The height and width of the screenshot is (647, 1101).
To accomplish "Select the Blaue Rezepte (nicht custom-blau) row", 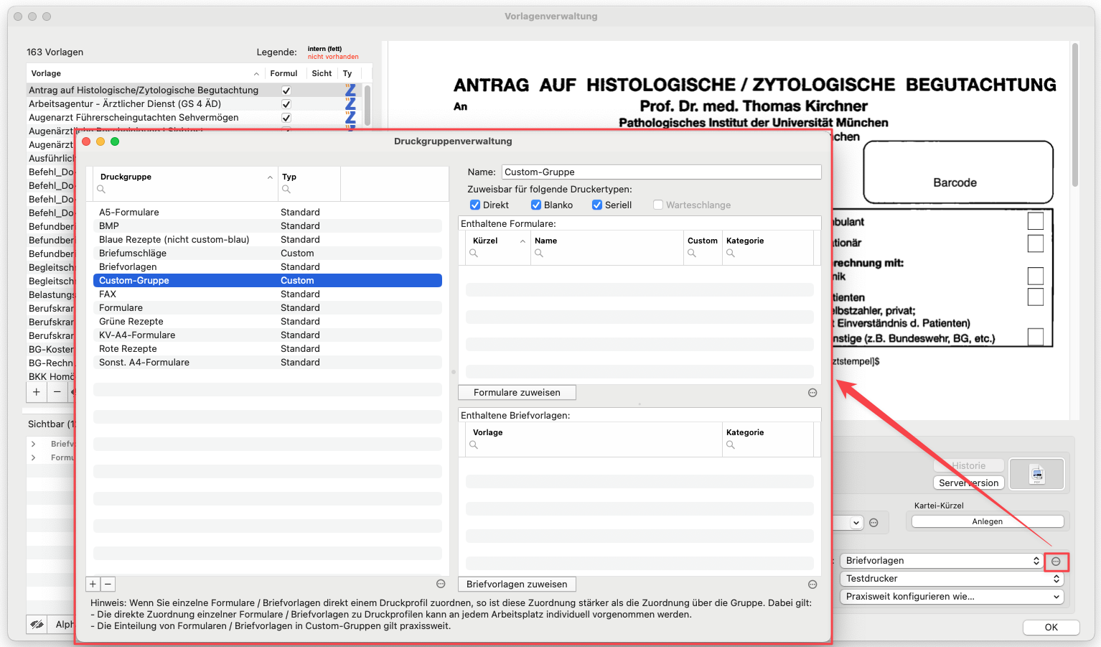I will point(268,240).
